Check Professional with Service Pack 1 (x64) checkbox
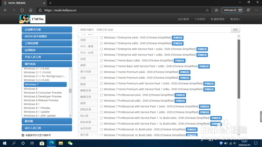Screen dimensions: 262x147 [x=101, y=106]
